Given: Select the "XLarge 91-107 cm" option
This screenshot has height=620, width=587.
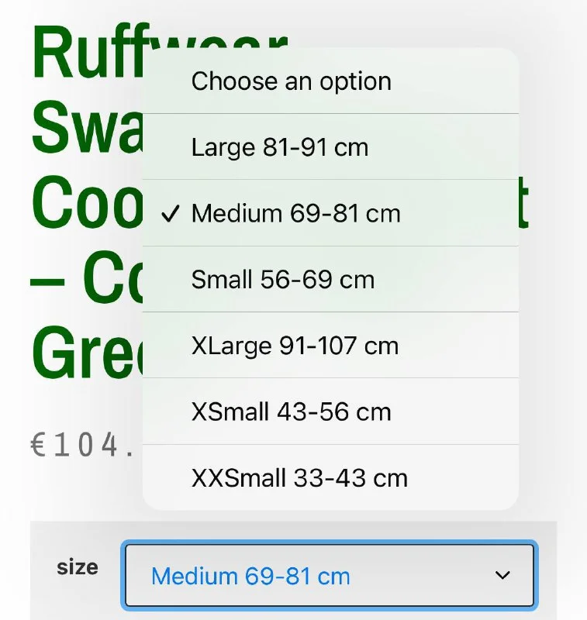Looking at the screenshot, I should click(295, 346).
